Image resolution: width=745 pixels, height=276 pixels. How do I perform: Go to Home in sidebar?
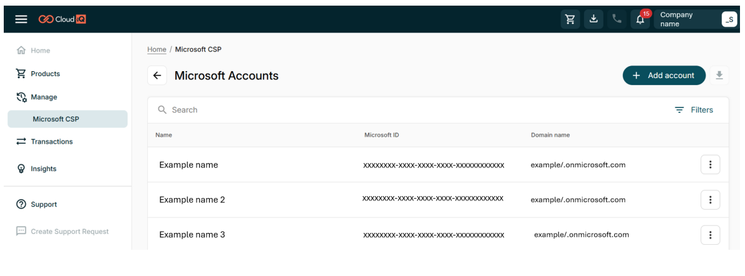(33, 51)
